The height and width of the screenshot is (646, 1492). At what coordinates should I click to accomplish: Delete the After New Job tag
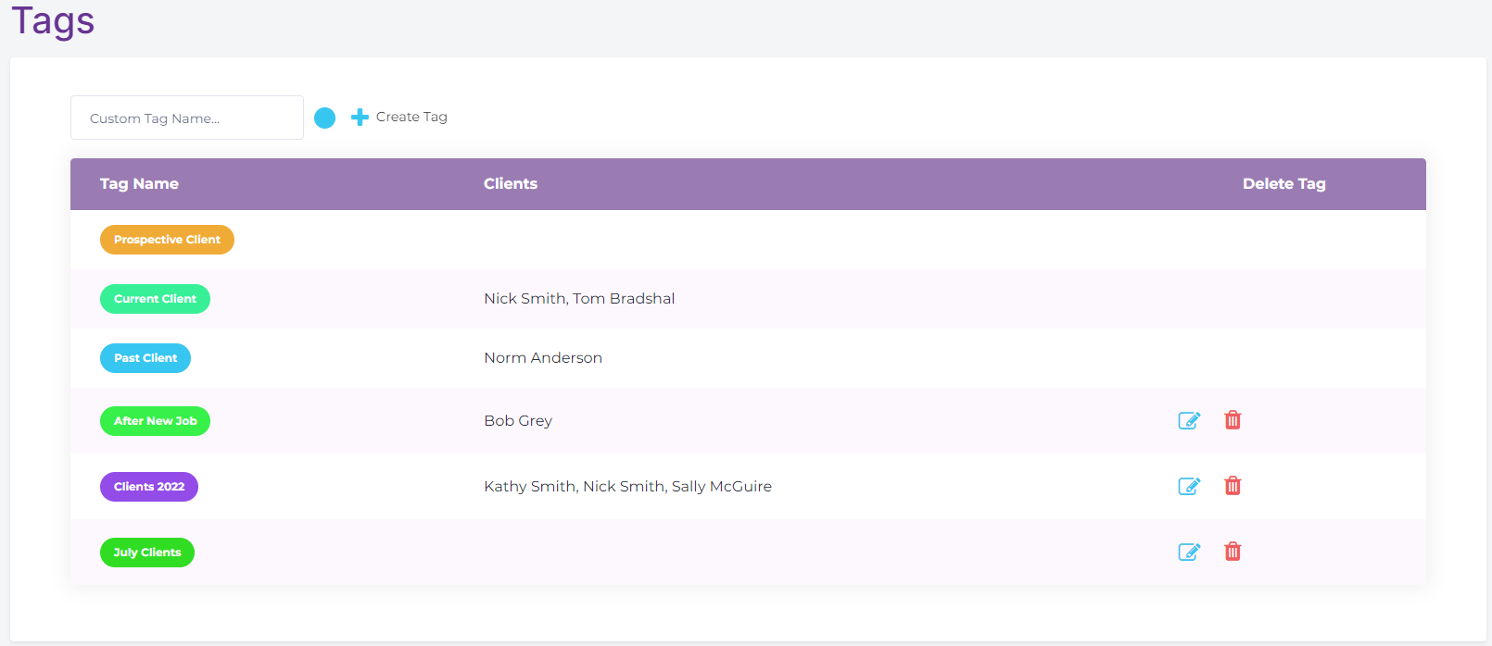[x=1233, y=420]
